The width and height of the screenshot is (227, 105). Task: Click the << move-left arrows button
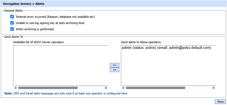point(114,70)
